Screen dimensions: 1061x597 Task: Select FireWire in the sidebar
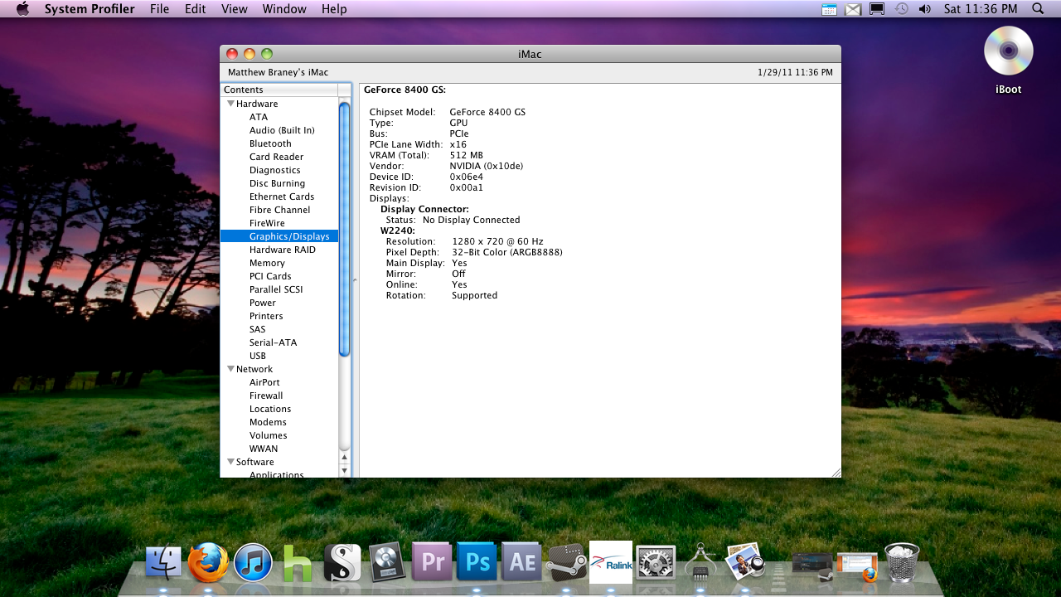[x=267, y=223]
